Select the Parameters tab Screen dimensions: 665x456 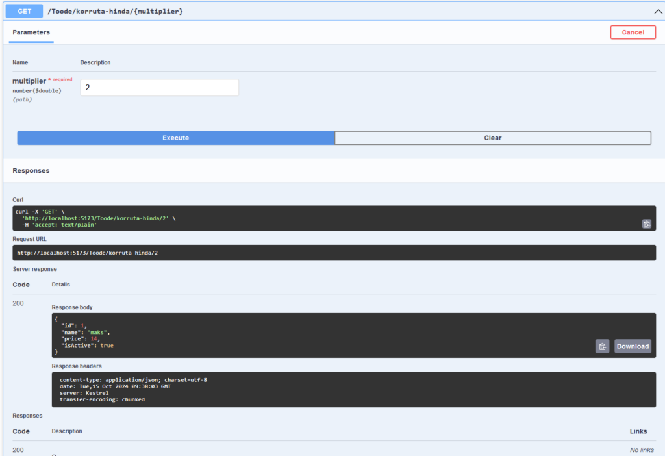click(x=31, y=32)
